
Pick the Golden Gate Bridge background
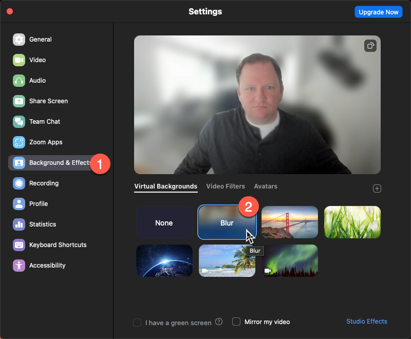(290, 222)
